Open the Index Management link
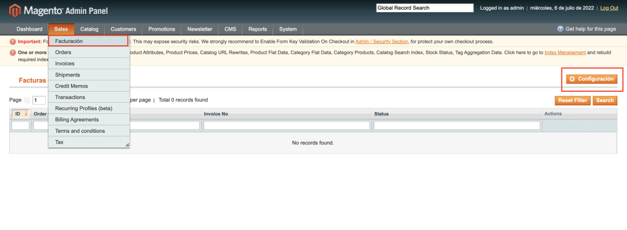The image size is (627, 230). [x=565, y=53]
